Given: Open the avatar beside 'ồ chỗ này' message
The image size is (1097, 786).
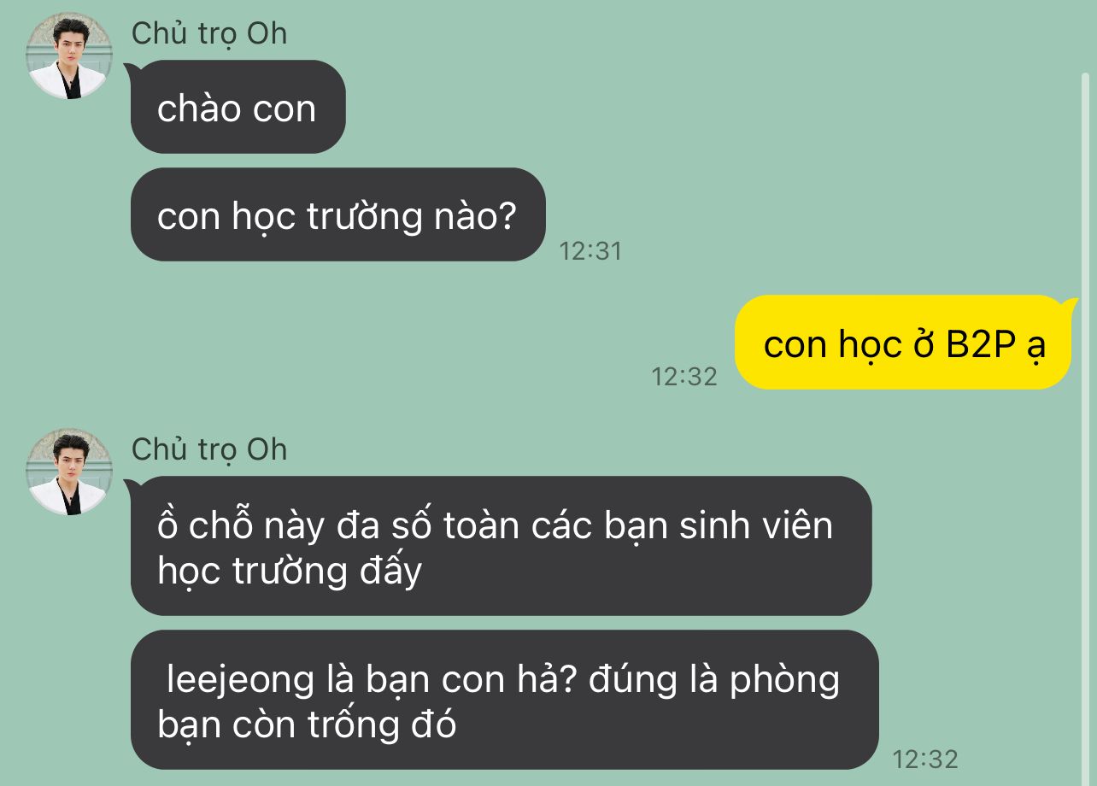Looking at the screenshot, I should (69, 472).
